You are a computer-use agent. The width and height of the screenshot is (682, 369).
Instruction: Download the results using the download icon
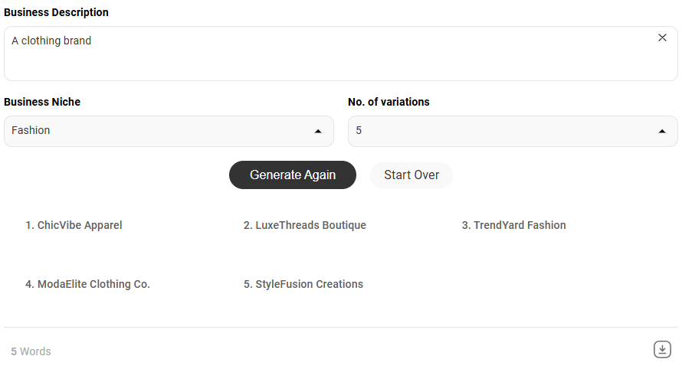click(662, 349)
